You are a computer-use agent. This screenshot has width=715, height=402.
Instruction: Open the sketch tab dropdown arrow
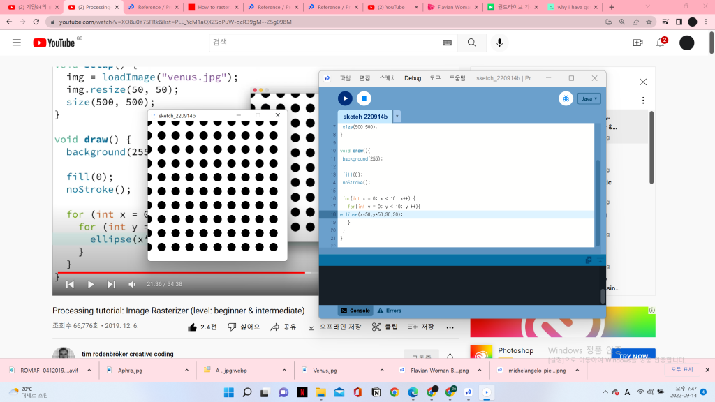[397, 117]
